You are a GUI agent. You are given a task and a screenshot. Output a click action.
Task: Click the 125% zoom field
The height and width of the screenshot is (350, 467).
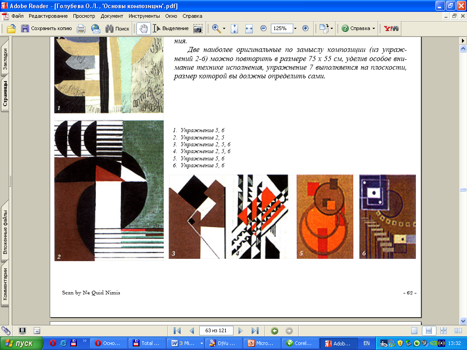(x=281, y=28)
